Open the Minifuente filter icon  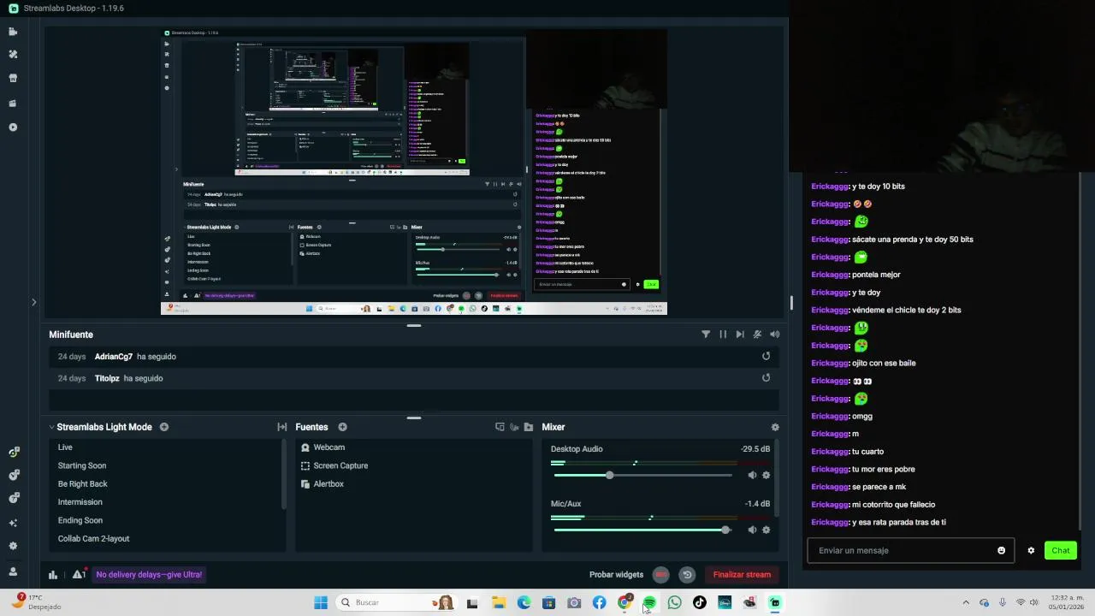click(x=706, y=335)
